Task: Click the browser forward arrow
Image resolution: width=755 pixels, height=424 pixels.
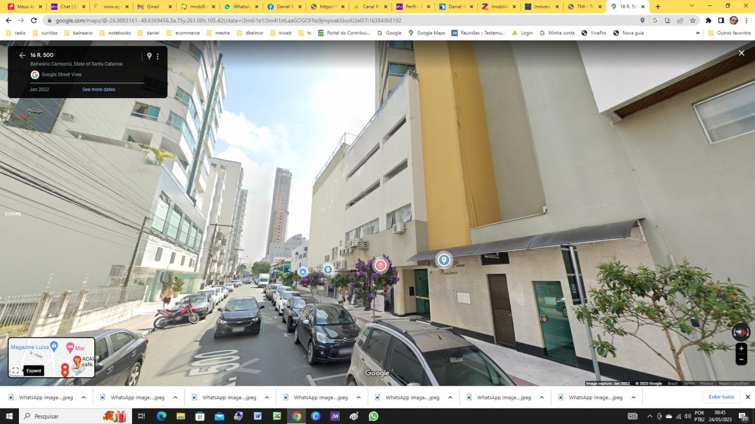Action: pyautogui.click(x=21, y=20)
